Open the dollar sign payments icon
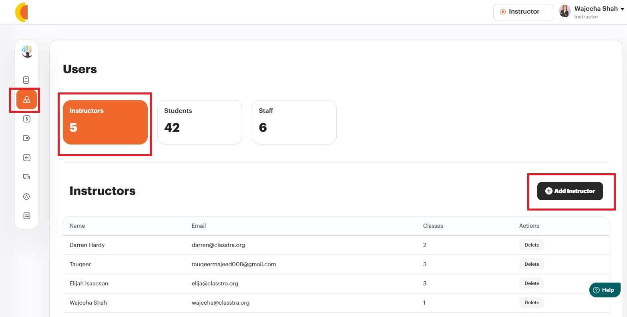 (x=27, y=119)
